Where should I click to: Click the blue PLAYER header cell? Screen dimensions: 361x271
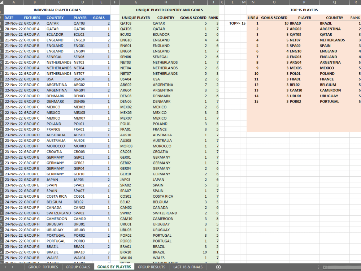(x=82, y=18)
